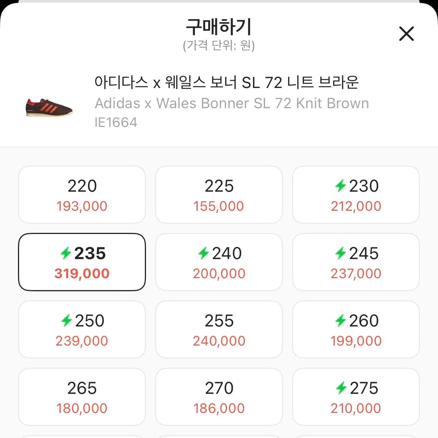Select size 225 priced 155,000
The image size is (438, 438).
pyautogui.click(x=219, y=195)
